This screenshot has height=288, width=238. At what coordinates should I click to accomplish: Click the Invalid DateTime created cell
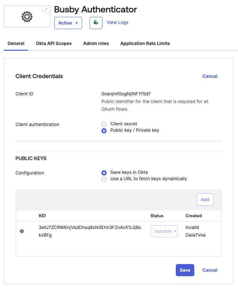point(196,231)
